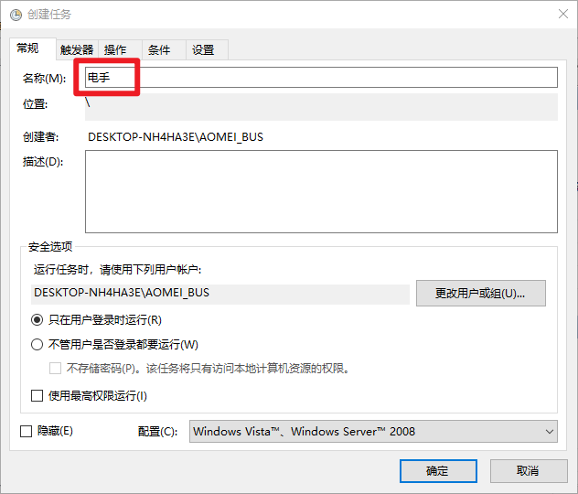Close the 创建任务 dialog
Viewport: 578px width, 494px height.
tap(562, 14)
